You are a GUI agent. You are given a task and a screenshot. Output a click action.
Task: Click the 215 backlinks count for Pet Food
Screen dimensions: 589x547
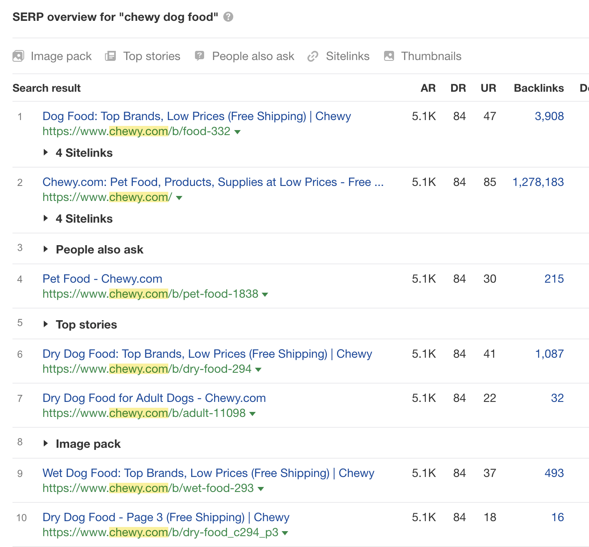coord(554,279)
